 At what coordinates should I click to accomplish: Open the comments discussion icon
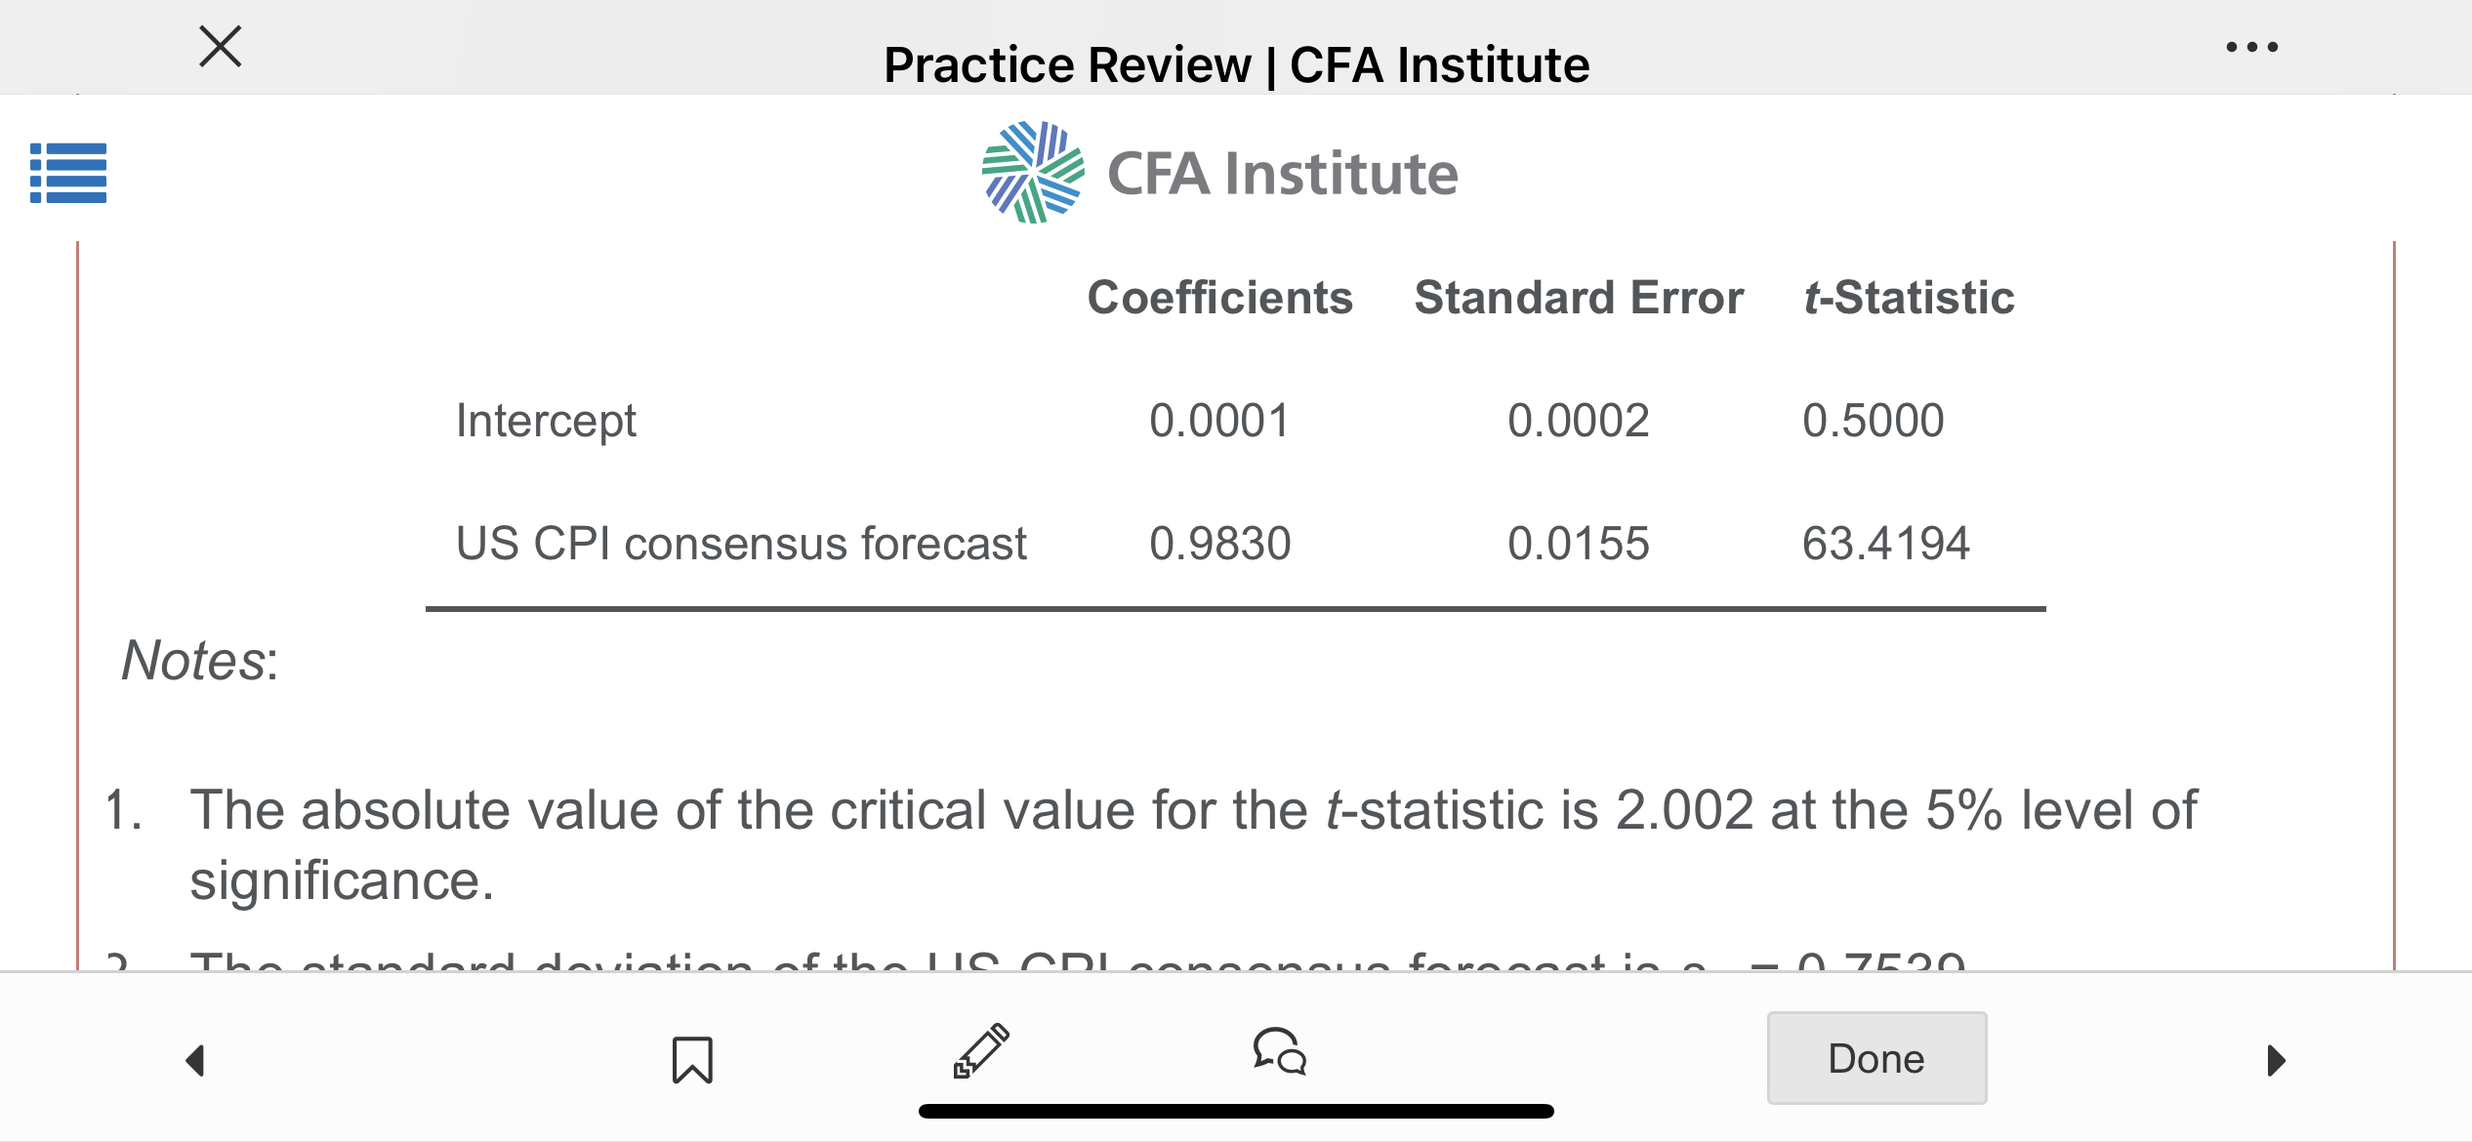[1280, 1052]
